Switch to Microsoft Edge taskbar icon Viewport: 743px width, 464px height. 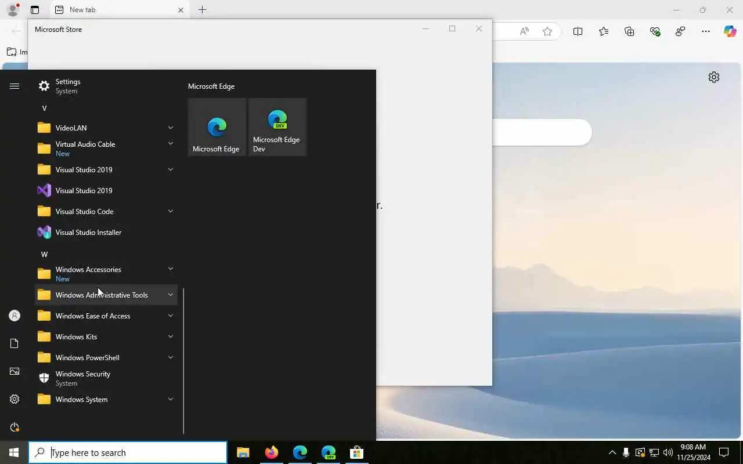tap(300, 452)
